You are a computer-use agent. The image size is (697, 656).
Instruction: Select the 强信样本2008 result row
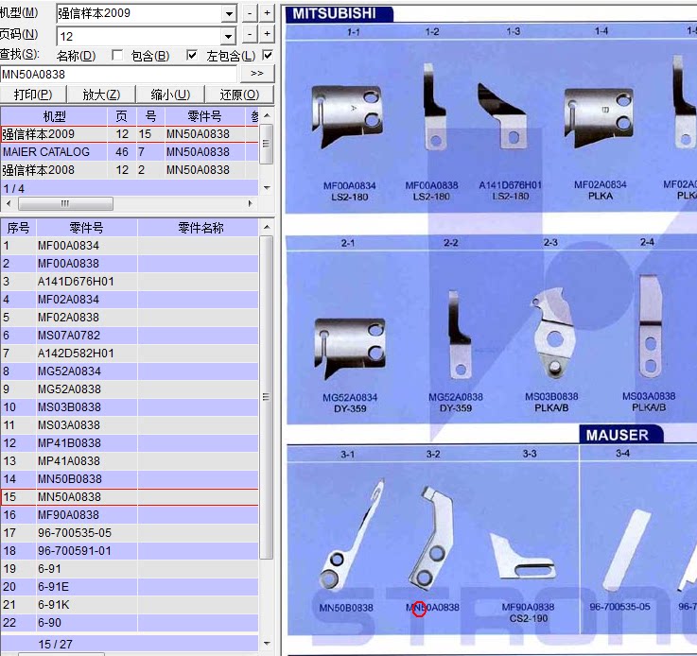coord(130,169)
